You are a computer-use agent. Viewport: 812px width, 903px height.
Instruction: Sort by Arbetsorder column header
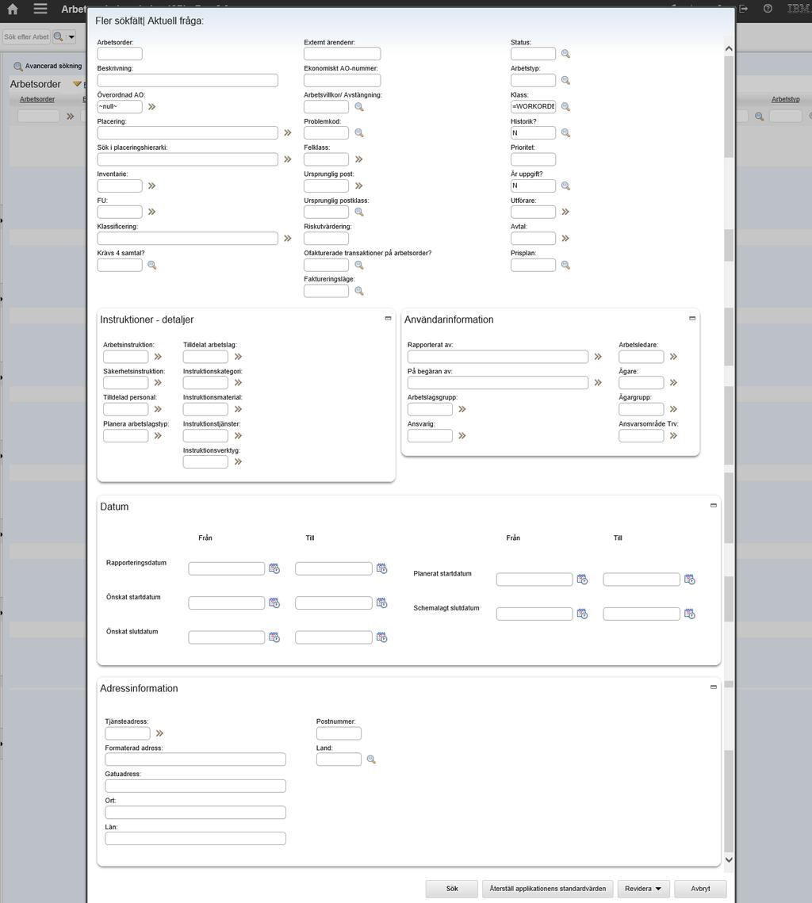tap(37, 99)
